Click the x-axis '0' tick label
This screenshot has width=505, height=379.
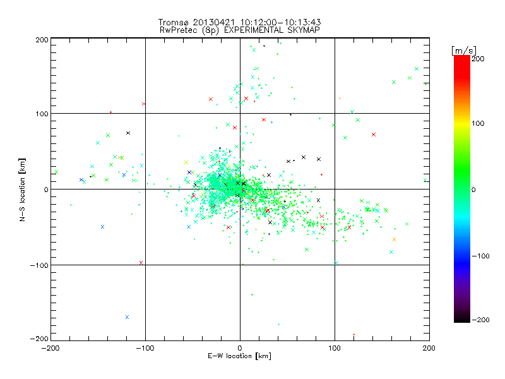[240, 348]
